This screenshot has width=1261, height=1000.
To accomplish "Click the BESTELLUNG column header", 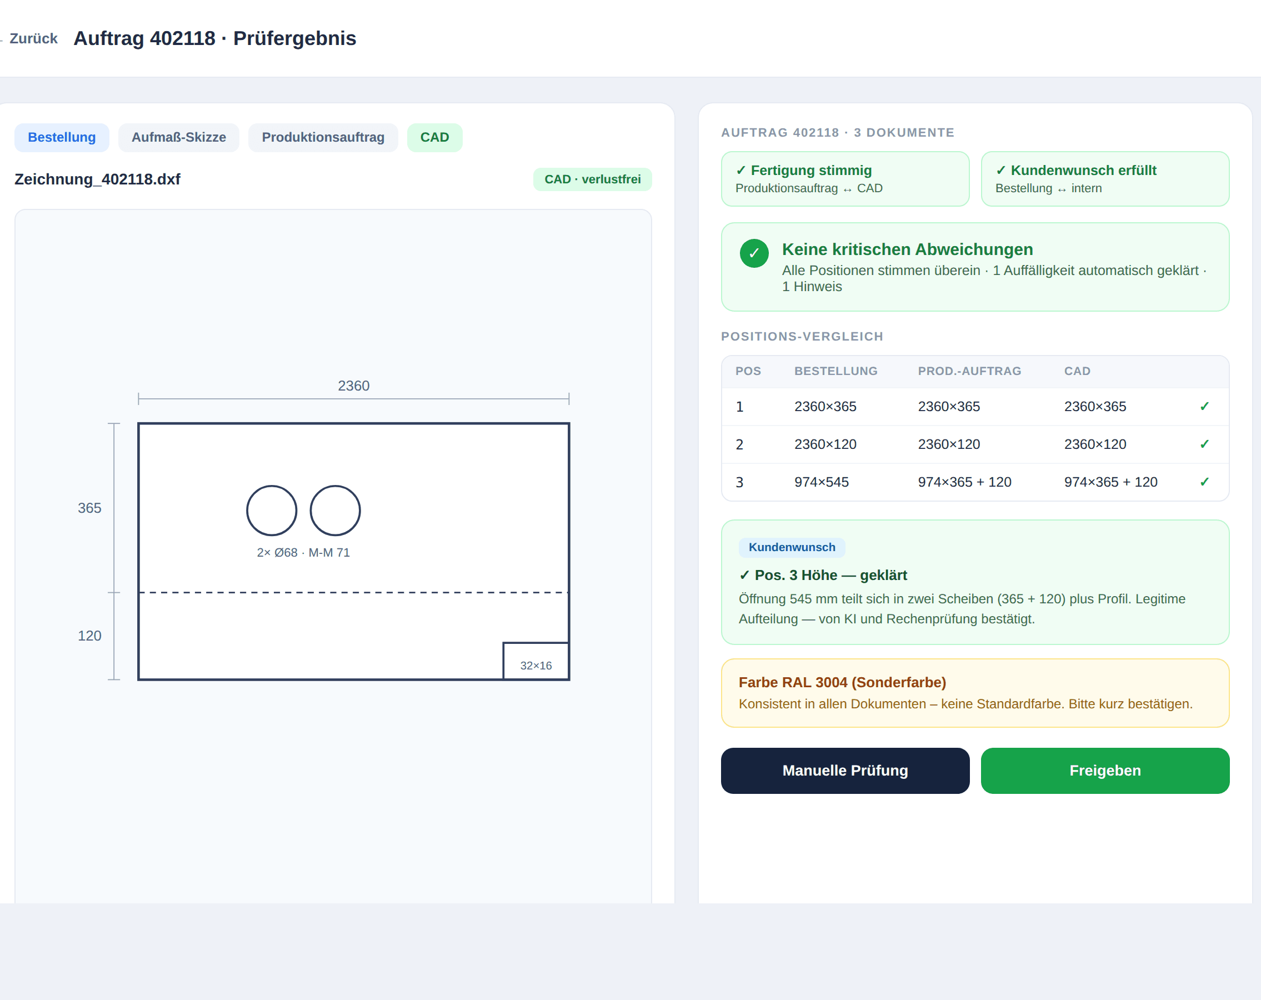I will click(x=836, y=371).
